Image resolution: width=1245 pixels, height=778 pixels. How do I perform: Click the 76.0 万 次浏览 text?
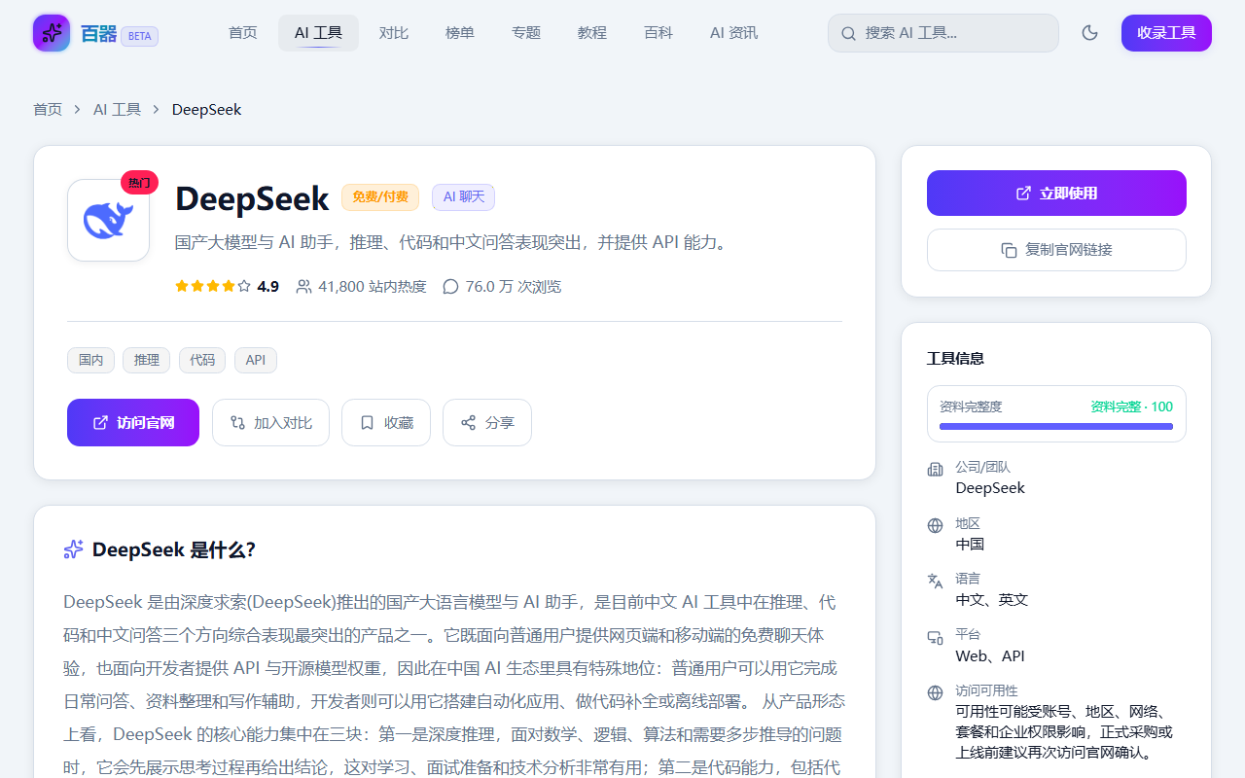pyautogui.click(x=514, y=287)
